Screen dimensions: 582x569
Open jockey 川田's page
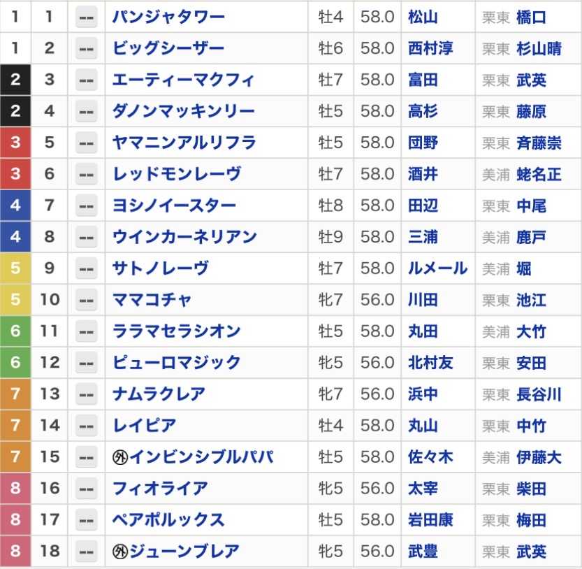(423, 300)
